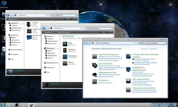
Task: Go back in the Библиотеки window
Action: tap(44, 28)
